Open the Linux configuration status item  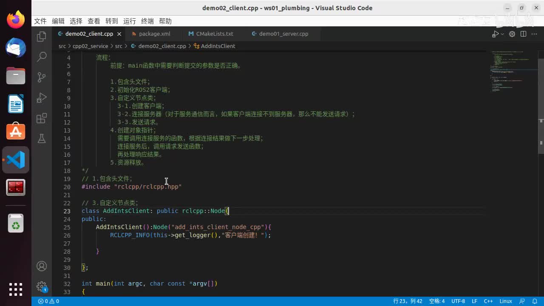tap(506, 301)
